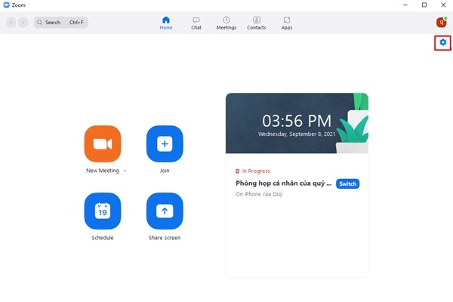Click the blue Join plus icon
This screenshot has width=453, height=302.
point(165,143)
